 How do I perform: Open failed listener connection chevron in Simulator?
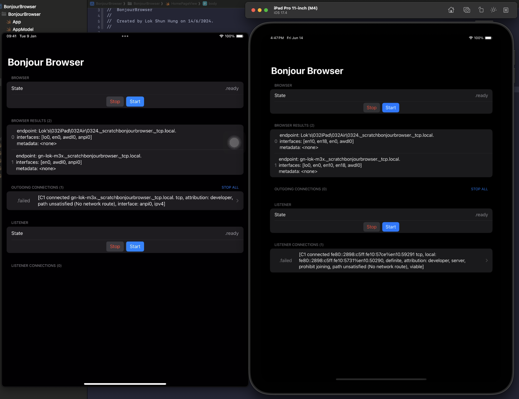pos(487,261)
